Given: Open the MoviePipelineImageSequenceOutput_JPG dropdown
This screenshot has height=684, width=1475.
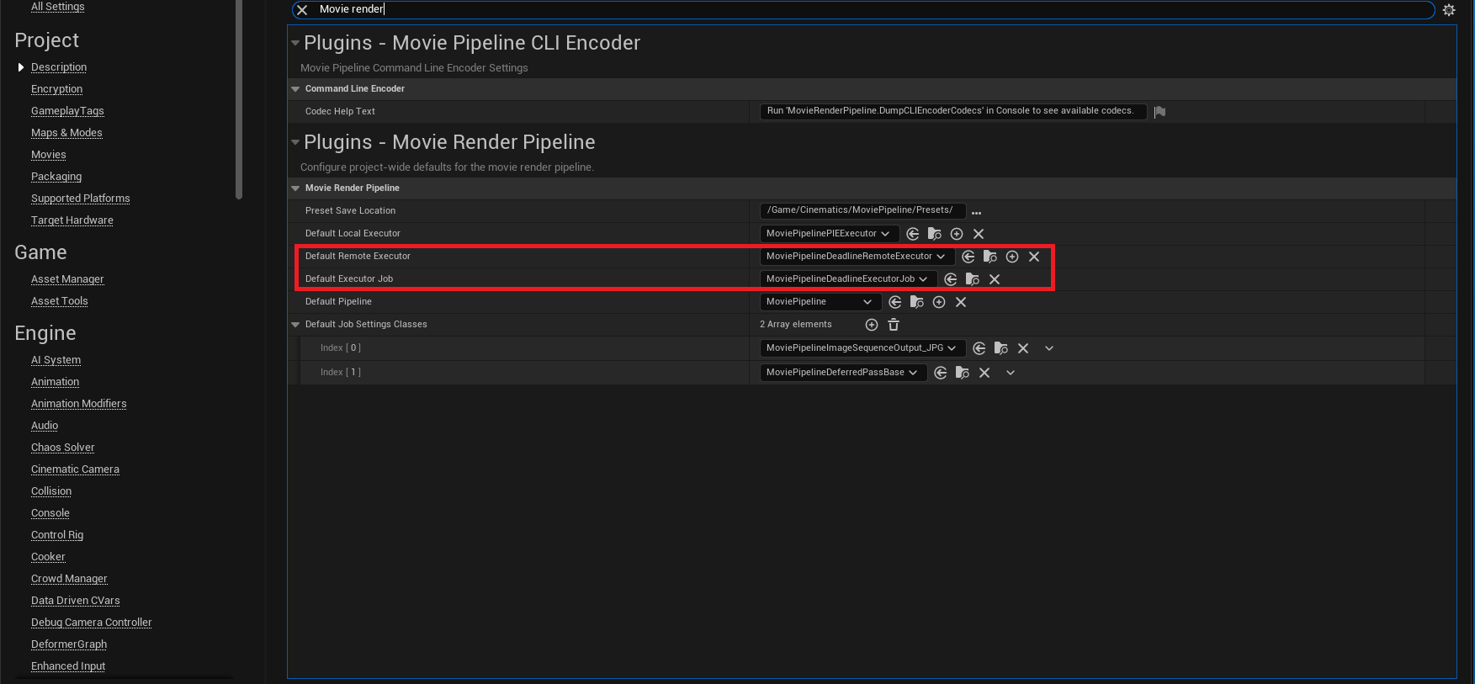Looking at the screenshot, I should click(862, 348).
